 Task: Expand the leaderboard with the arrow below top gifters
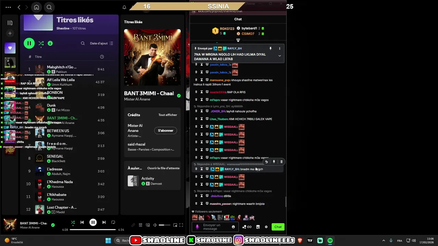[238, 40]
